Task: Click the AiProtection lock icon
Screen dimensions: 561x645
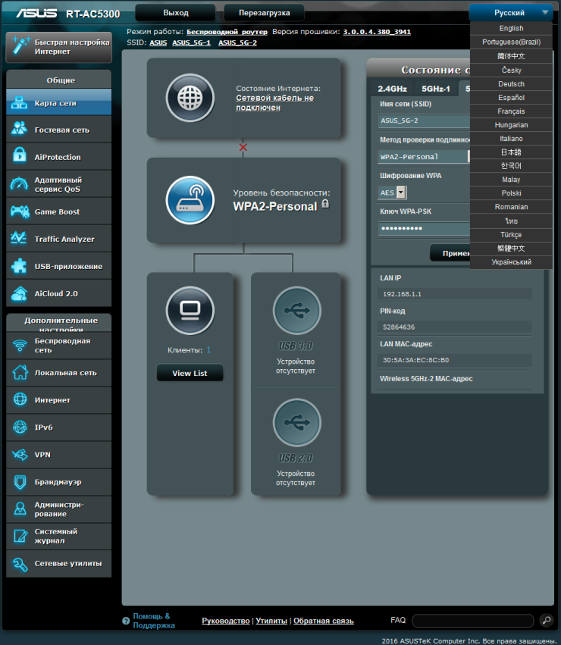Action: tap(20, 155)
